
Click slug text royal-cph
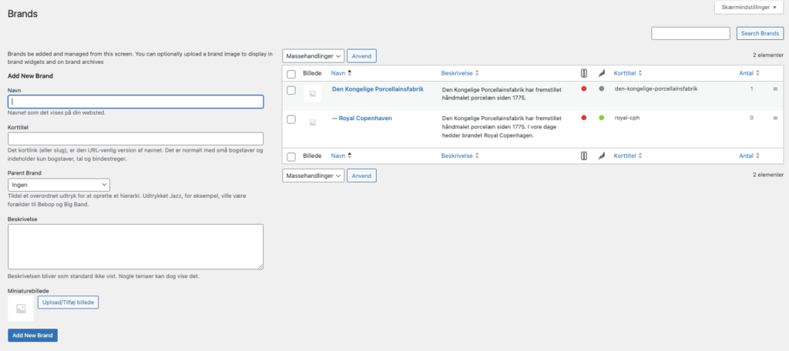[627, 119]
